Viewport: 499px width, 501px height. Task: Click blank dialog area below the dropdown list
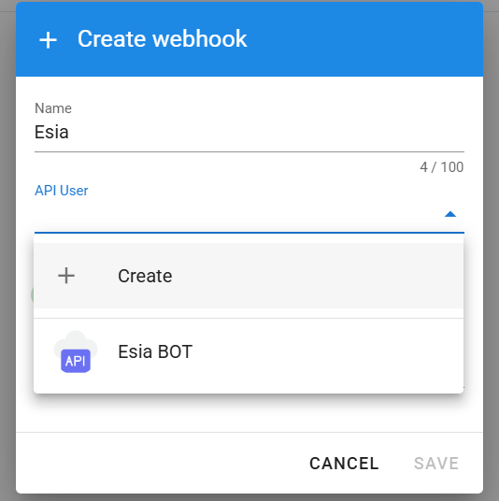249,413
